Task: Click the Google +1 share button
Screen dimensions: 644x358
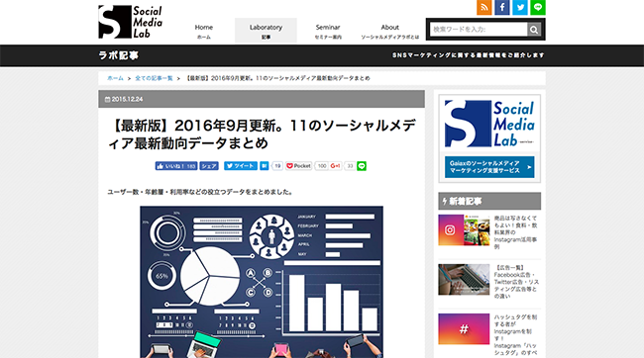Action: (x=335, y=166)
